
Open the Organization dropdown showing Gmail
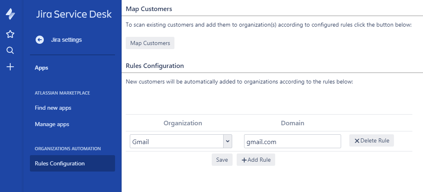(176, 142)
